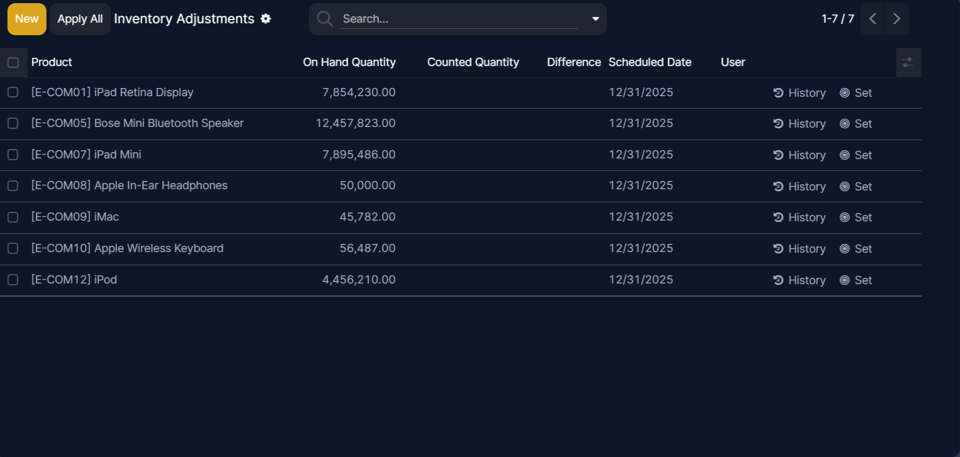Screen dimensions: 960x457
Task: Click the Inventory Adjustments title text
Action: pos(184,19)
